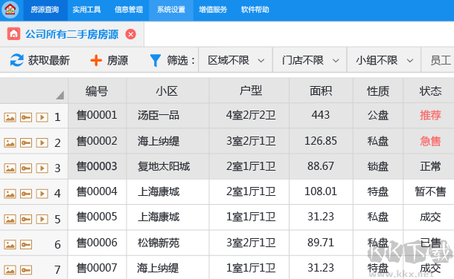The width and height of the screenshot is (454, 279).
Task: View photos icon for row 2
Action: pyautogui.click(x=10, y=142)
